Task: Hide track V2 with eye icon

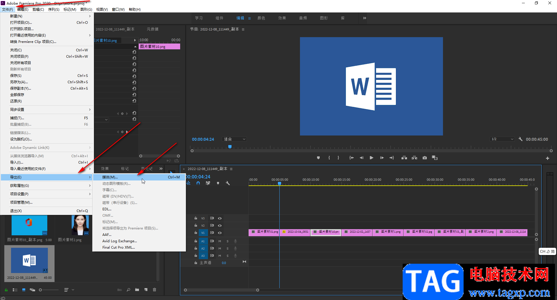Action: 220,225
